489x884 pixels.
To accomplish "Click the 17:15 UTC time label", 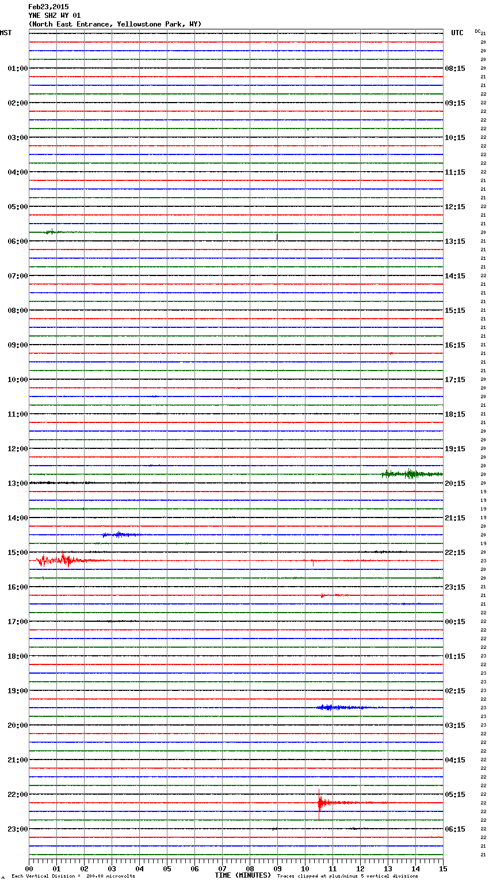I will click(455, 380).
